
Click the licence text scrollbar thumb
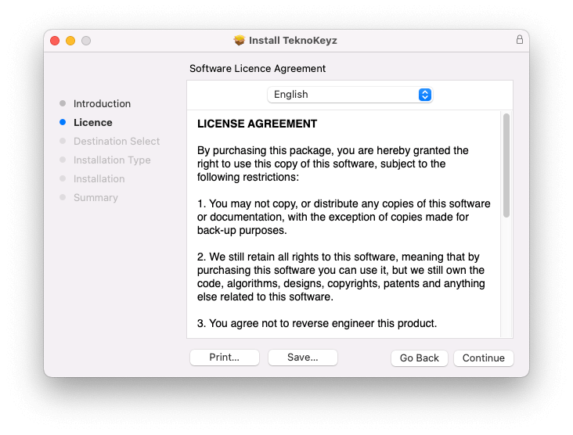pos(506,164)
